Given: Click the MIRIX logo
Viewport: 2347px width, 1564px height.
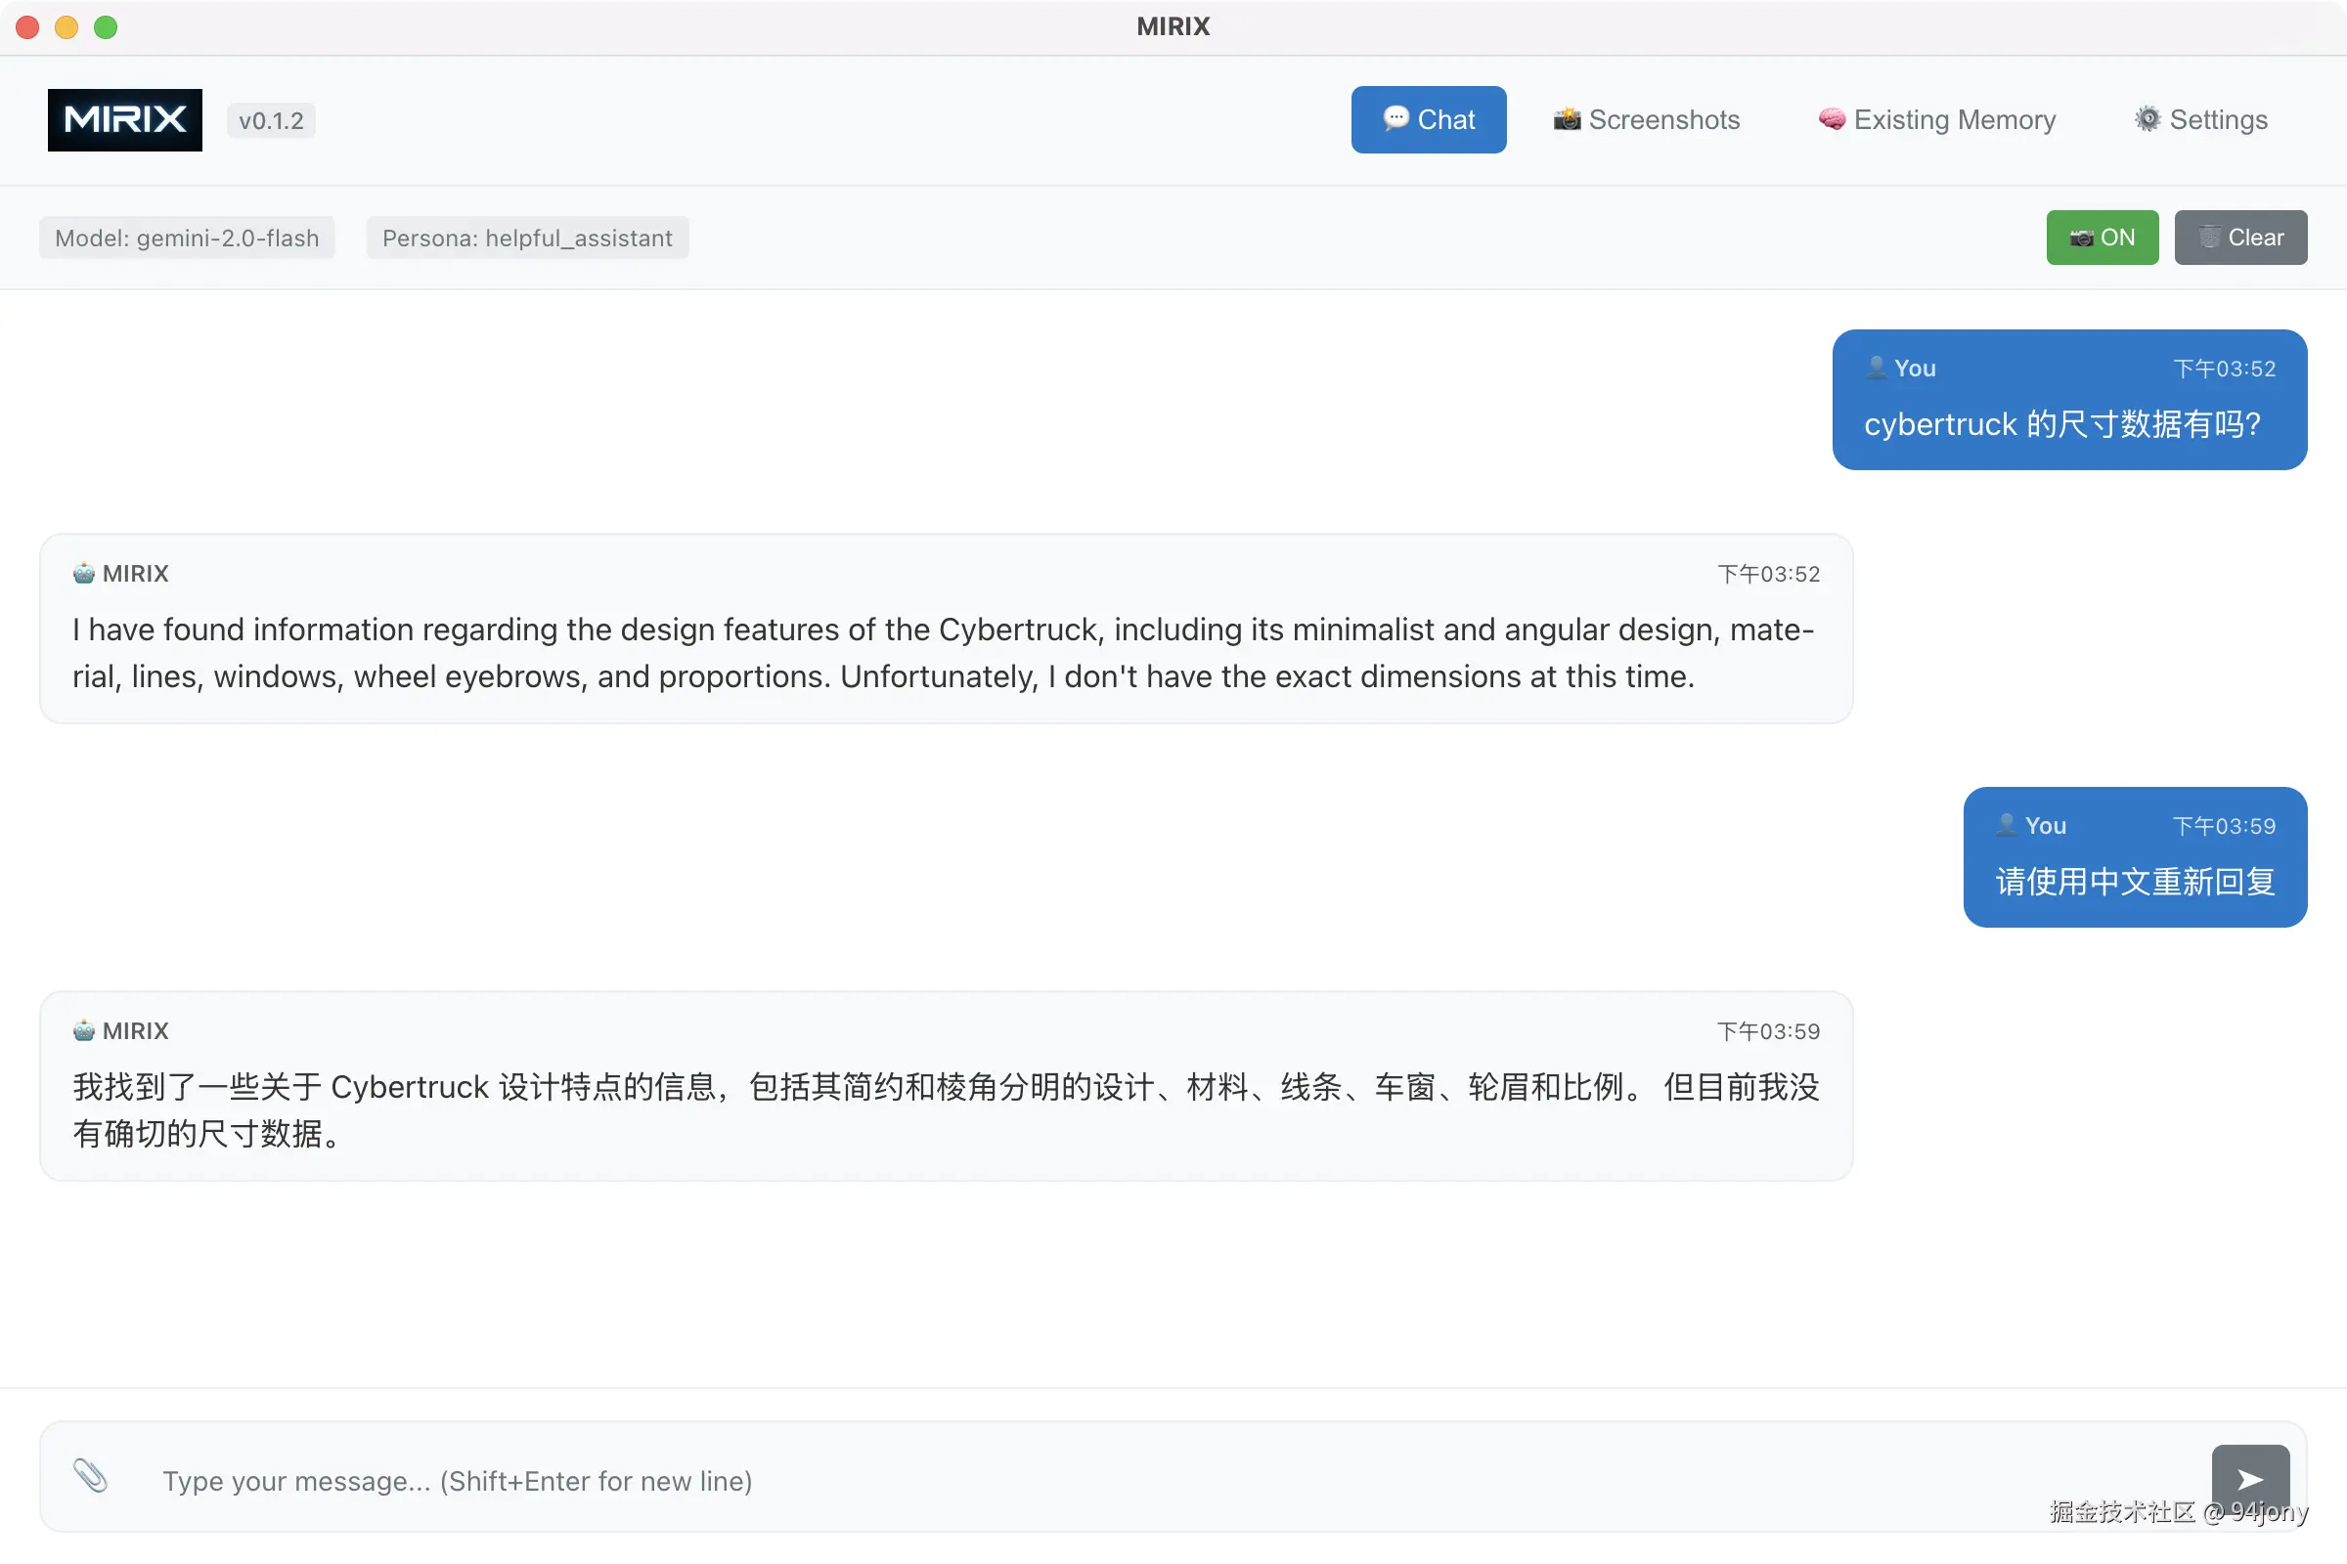Looking at the screenshot, I should 125,119.
